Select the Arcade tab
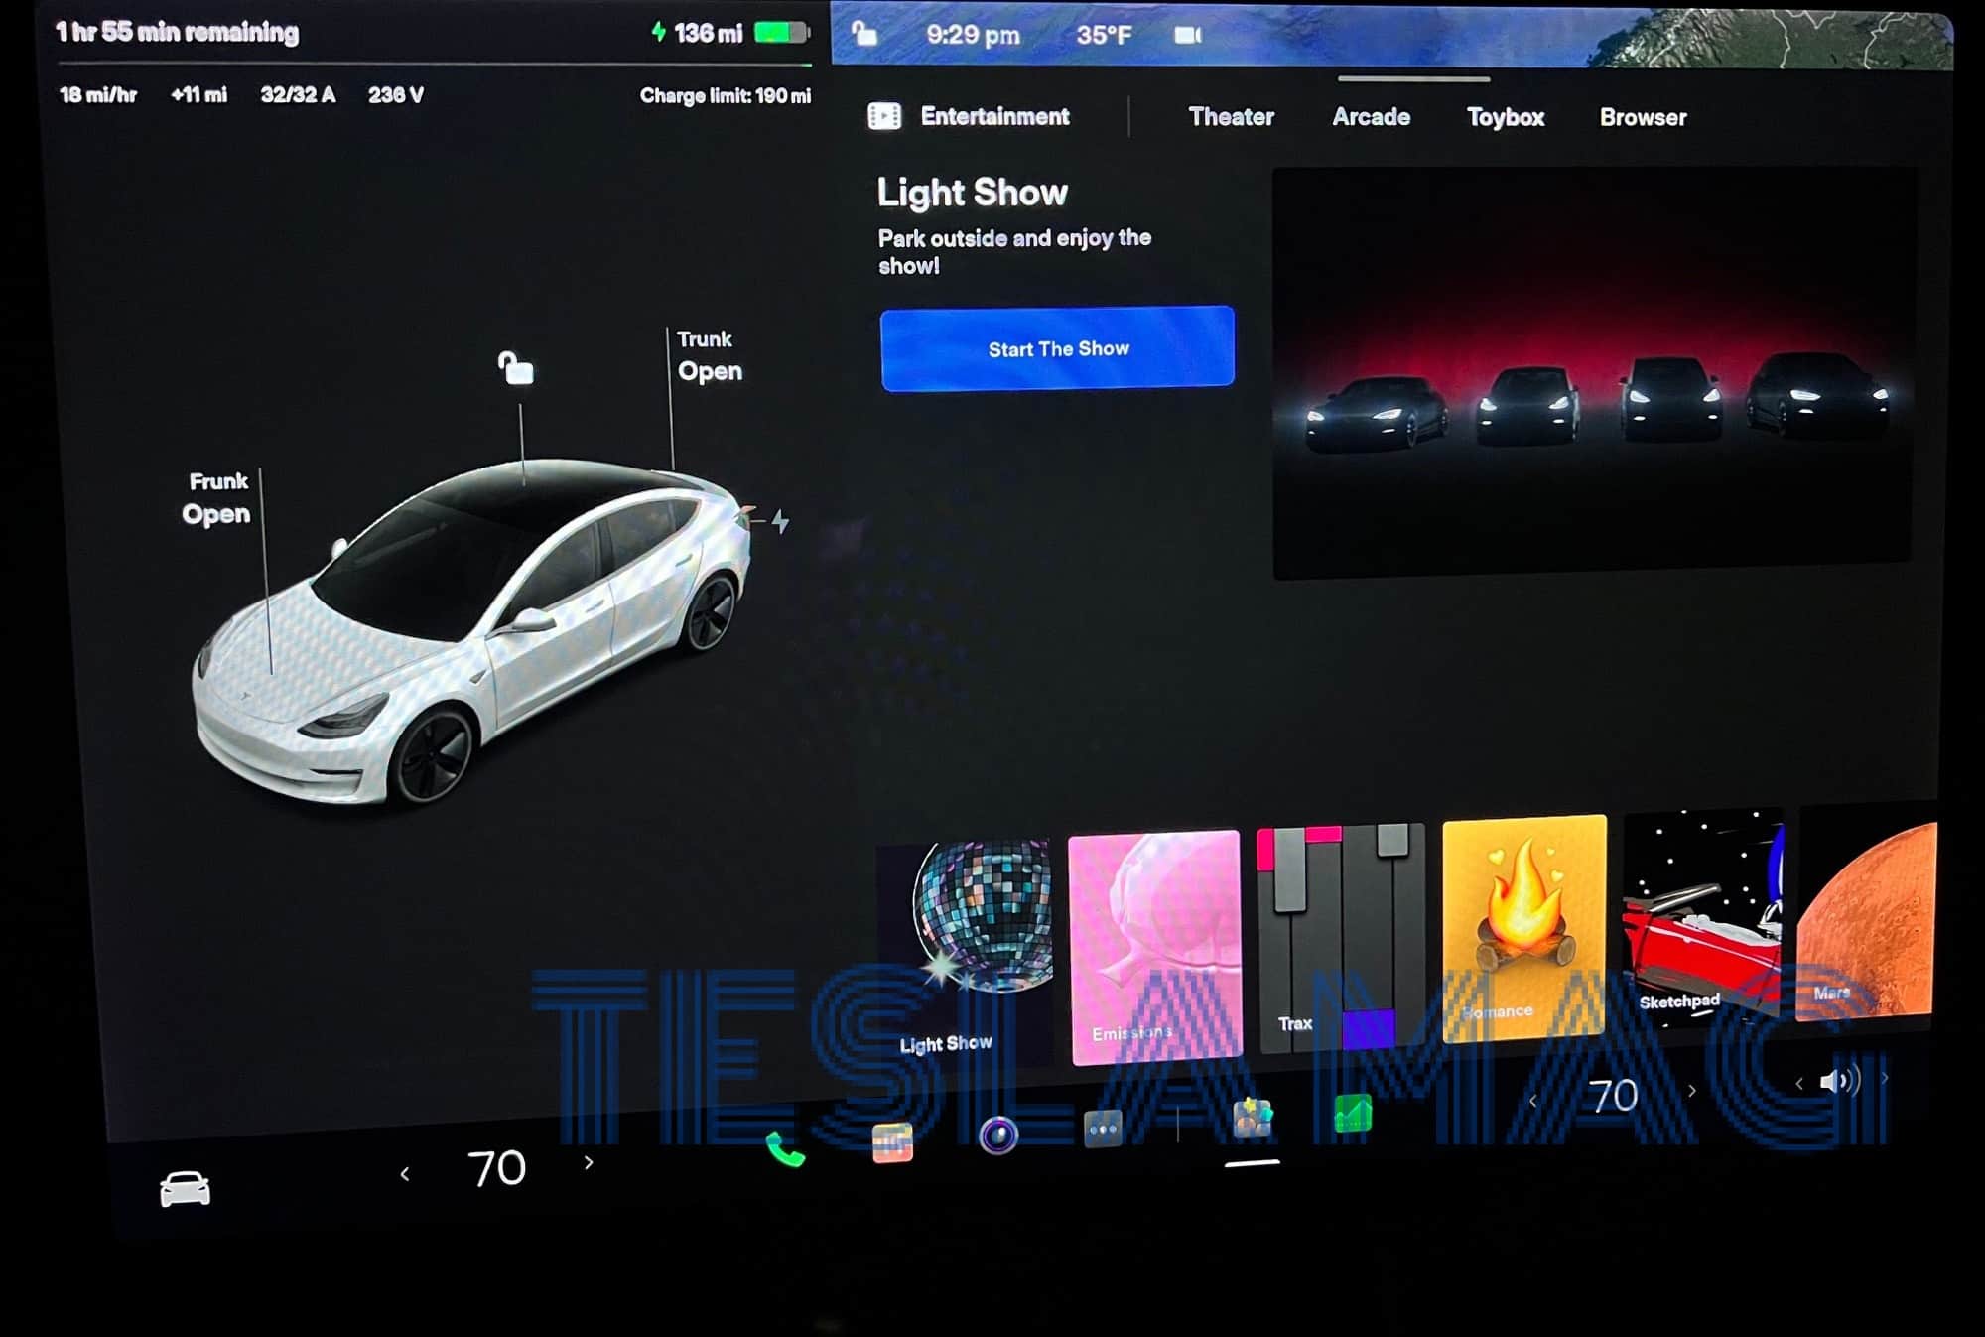The height and width of the screenshot is (1337, 1985). pos(1369,115)
